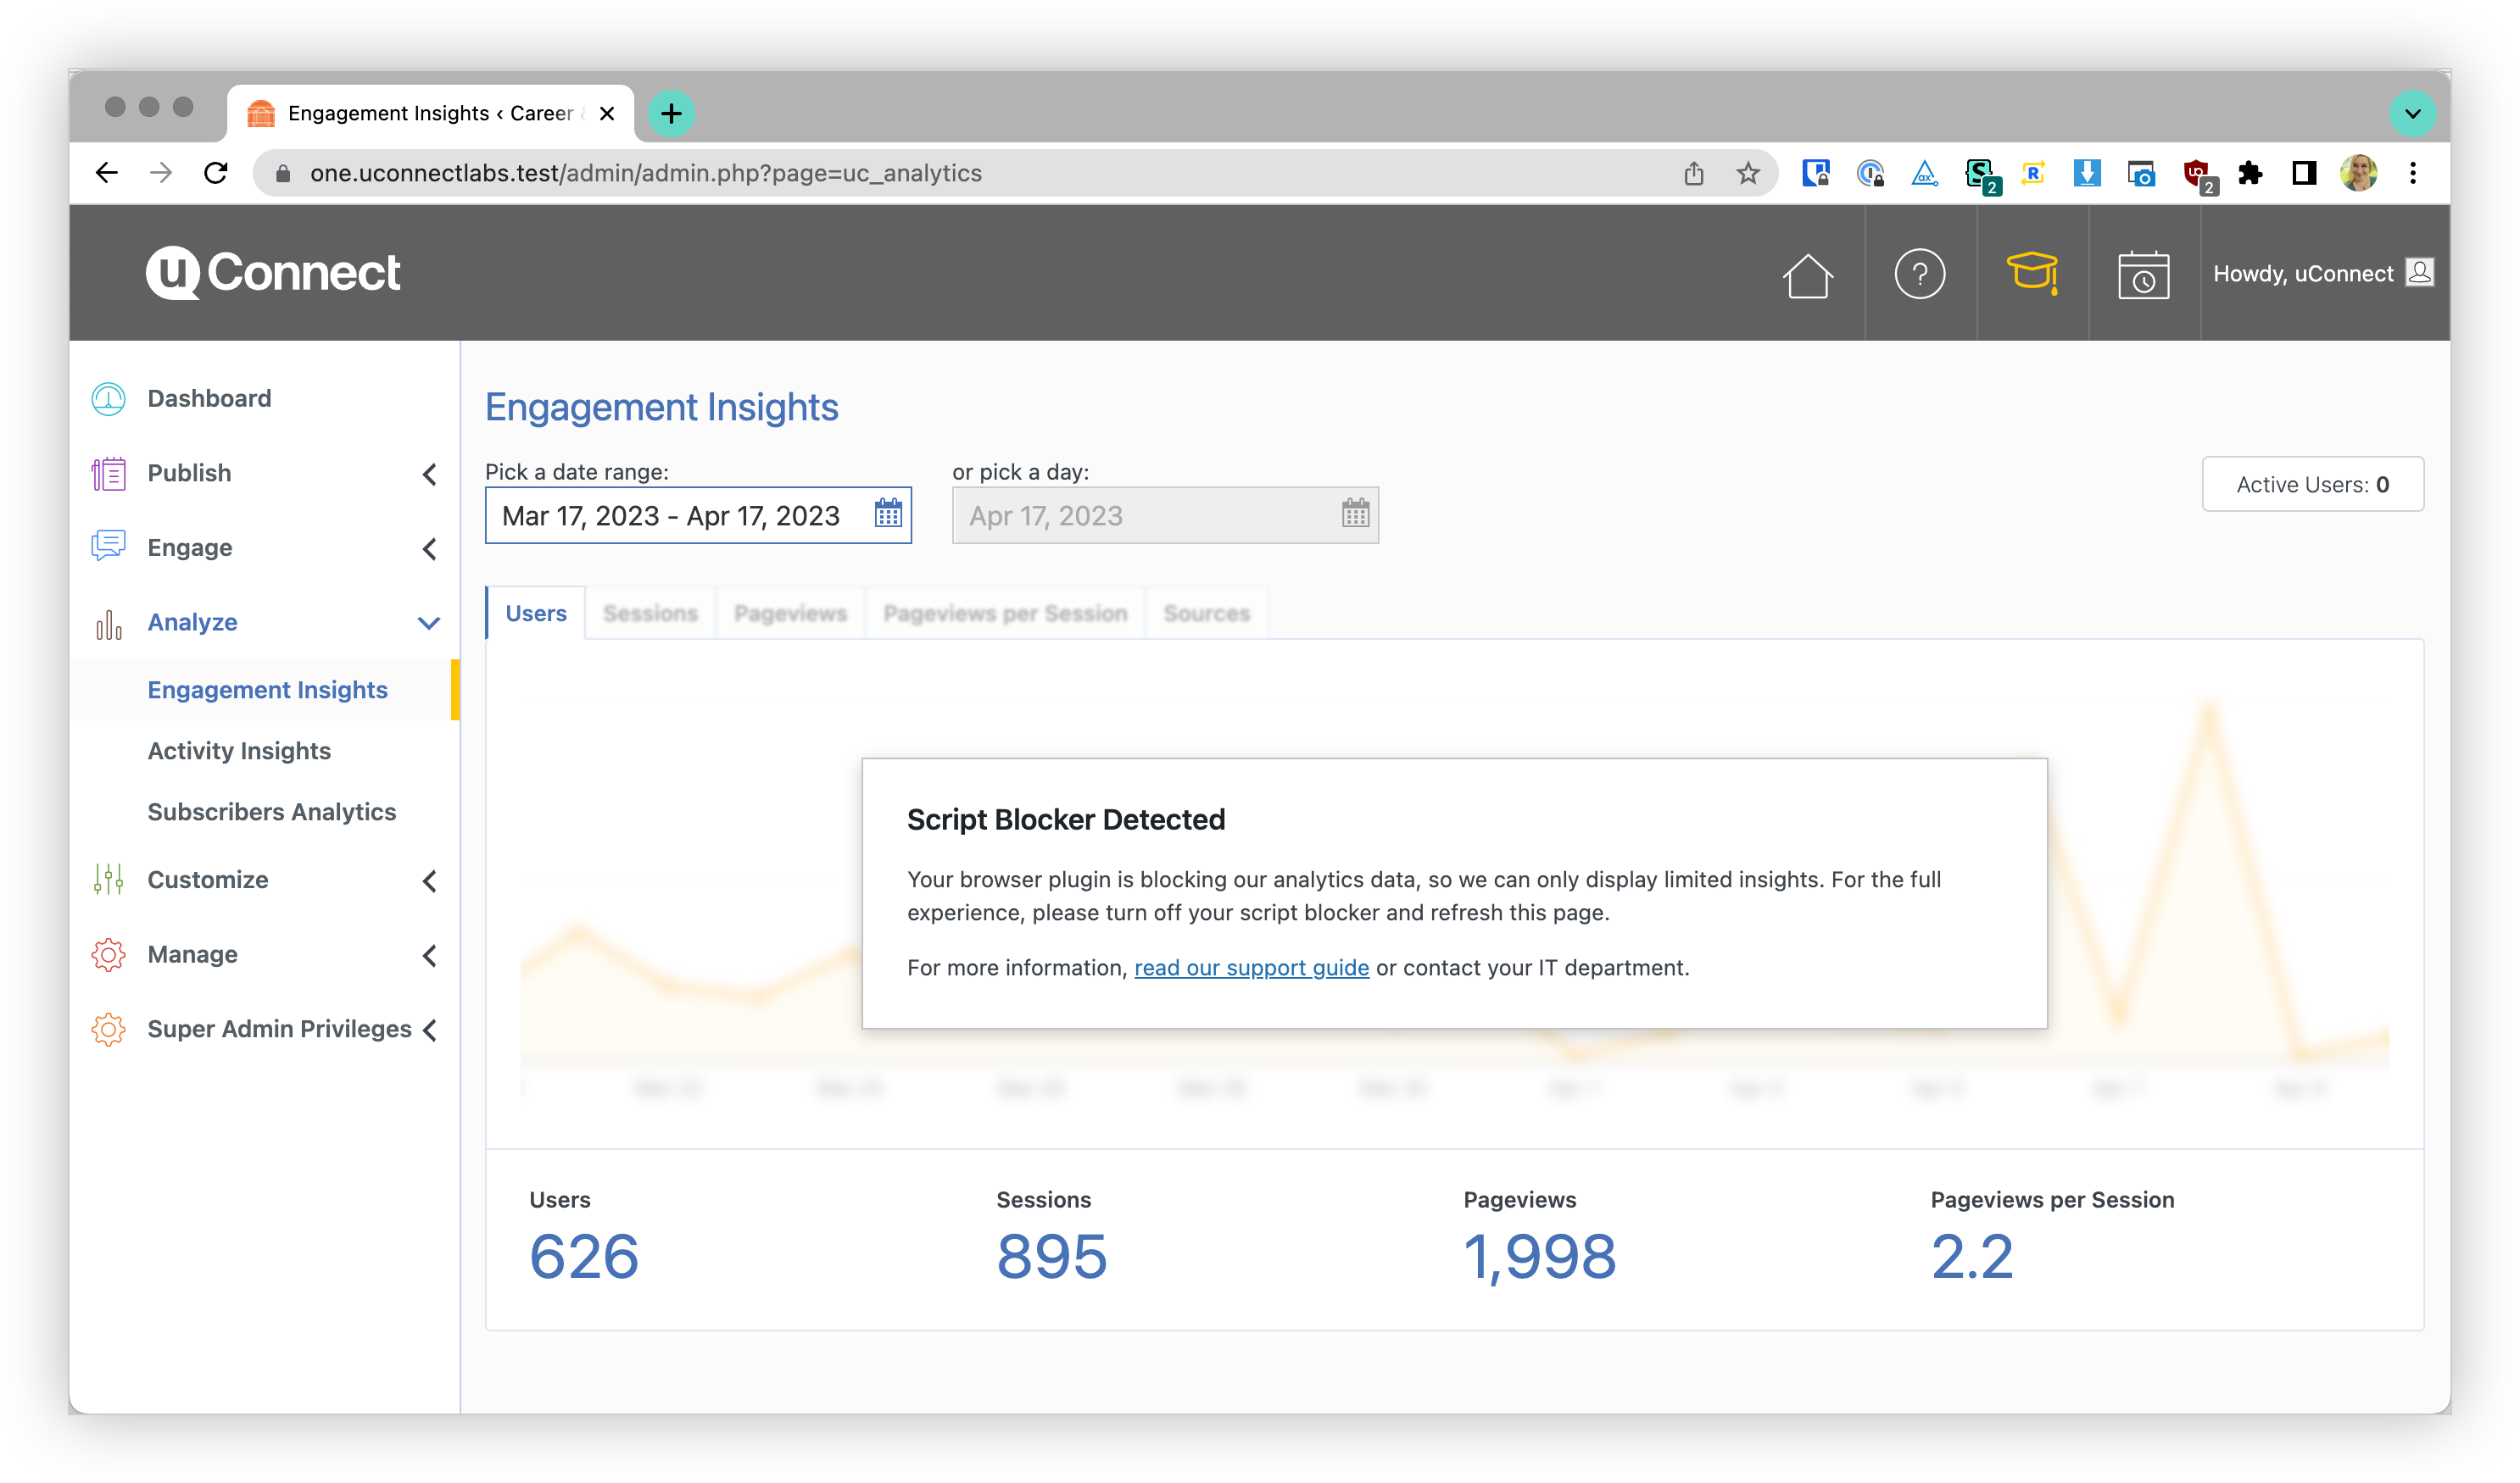Click the browser reload button
The image size is (2520, 1483).
tap(216, 174)
